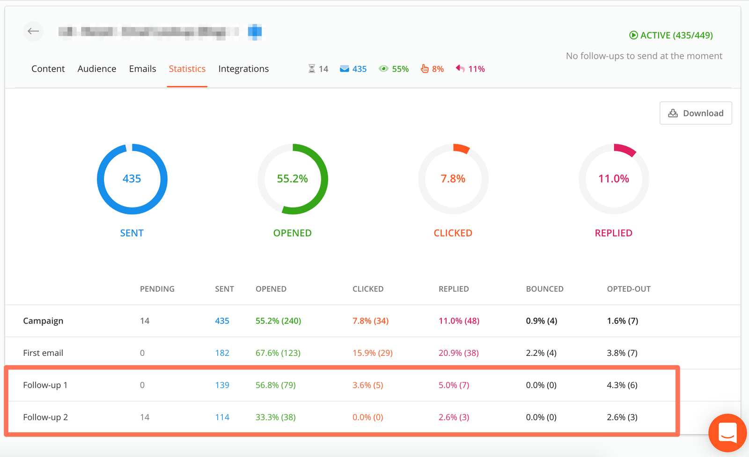Open the Audience tab
749x457 pixels.
pos(97,69)
